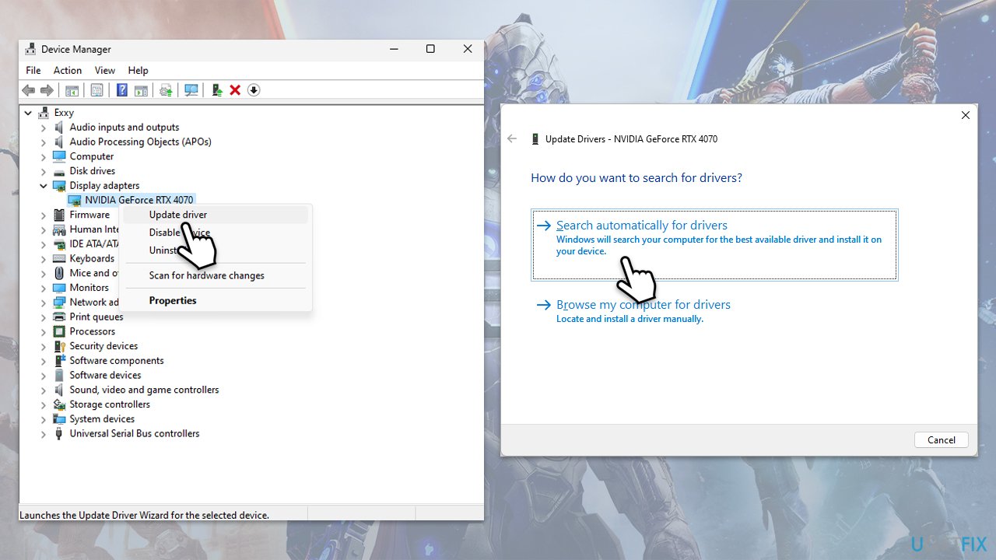Click the red X uninstall device icon
This screenshot has height=560, width=996.
pos(235,90)
